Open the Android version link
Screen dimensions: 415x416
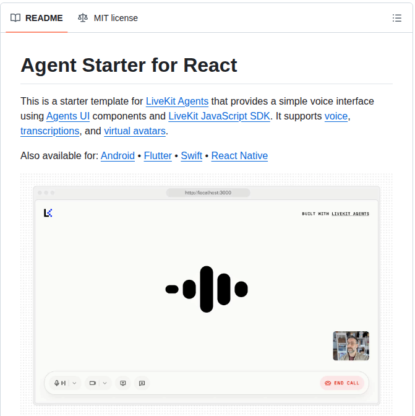coord(118,156)
